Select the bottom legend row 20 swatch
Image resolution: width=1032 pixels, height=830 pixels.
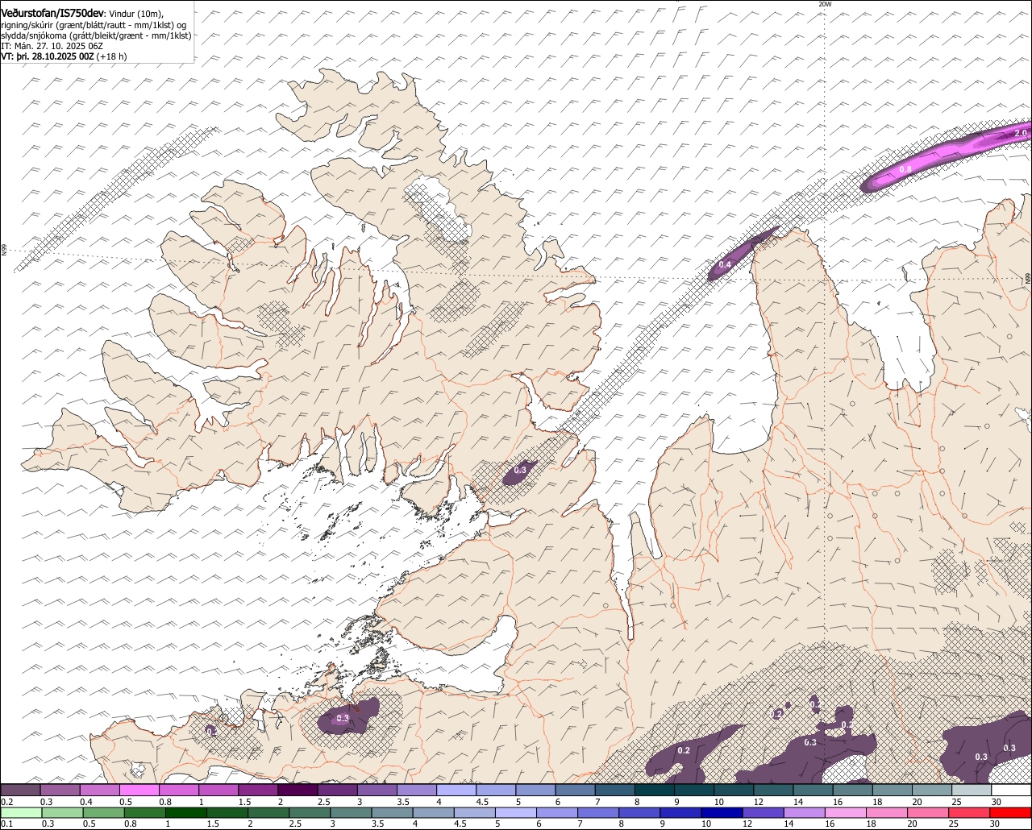[x=929, y=813]
